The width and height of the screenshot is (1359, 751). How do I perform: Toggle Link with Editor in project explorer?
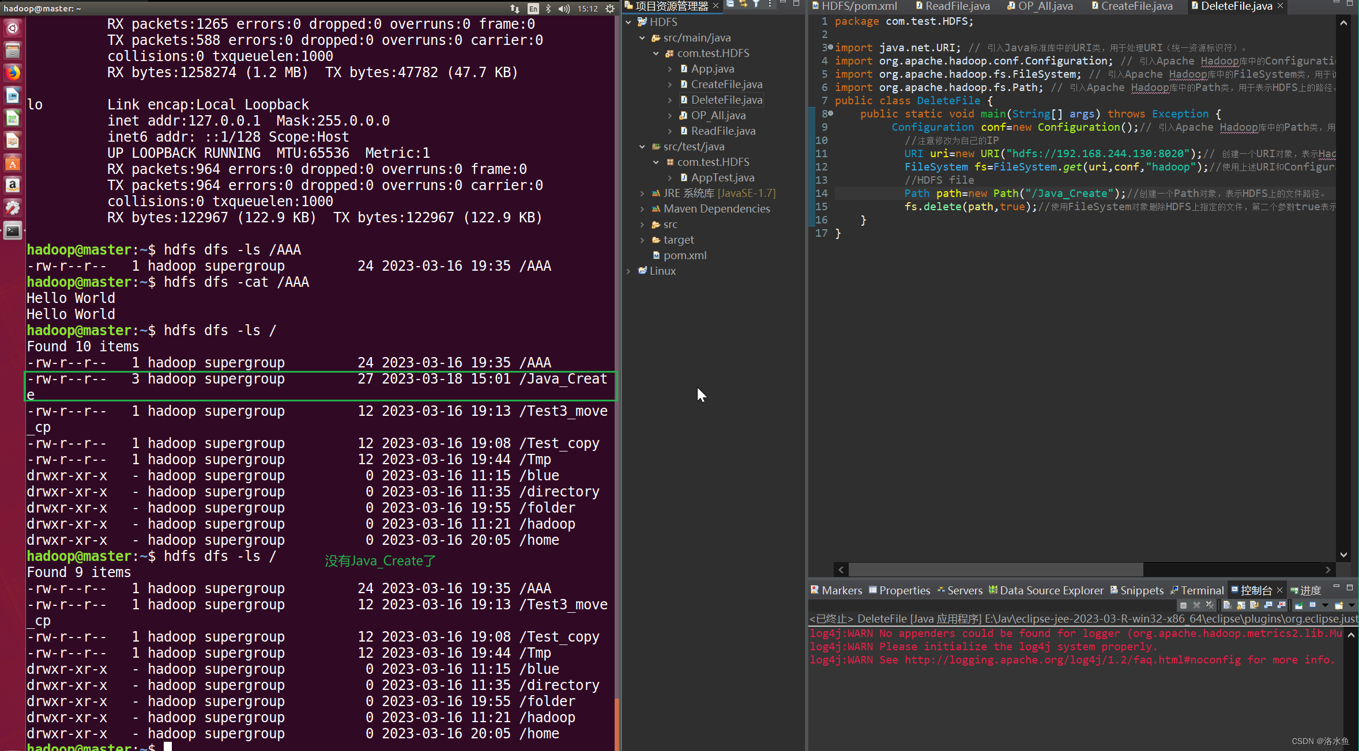743,5
